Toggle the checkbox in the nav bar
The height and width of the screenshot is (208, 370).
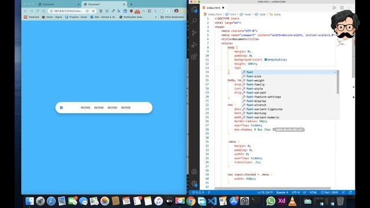61,107
